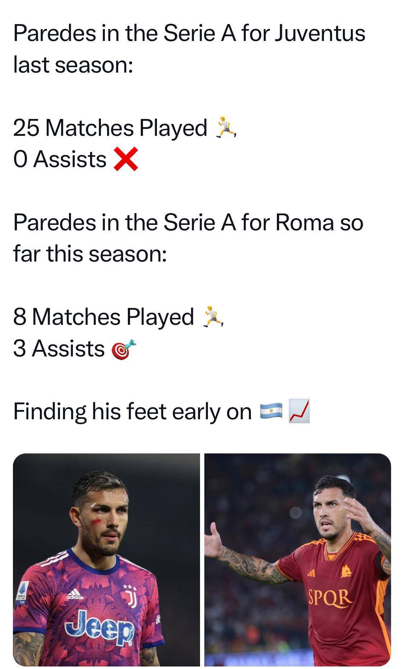
Task: Open the Juventus jersey photo thumbnail
Action: pyautogui.click(x=106, y=560)
